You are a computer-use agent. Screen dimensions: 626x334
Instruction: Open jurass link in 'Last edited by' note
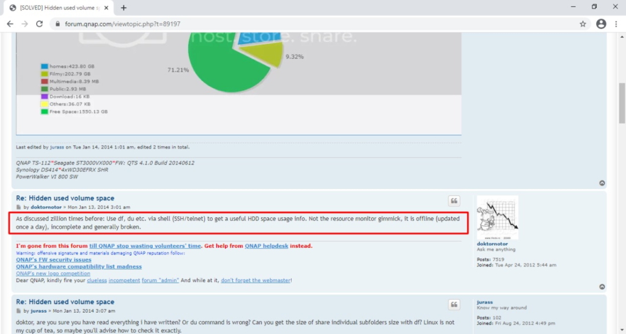click(x=57, y=147)
